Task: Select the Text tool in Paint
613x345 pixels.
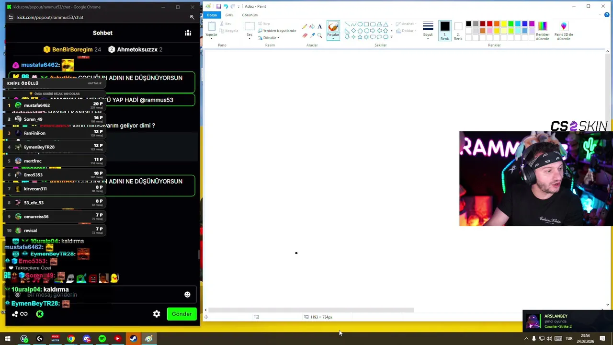Action: point(319,27)
